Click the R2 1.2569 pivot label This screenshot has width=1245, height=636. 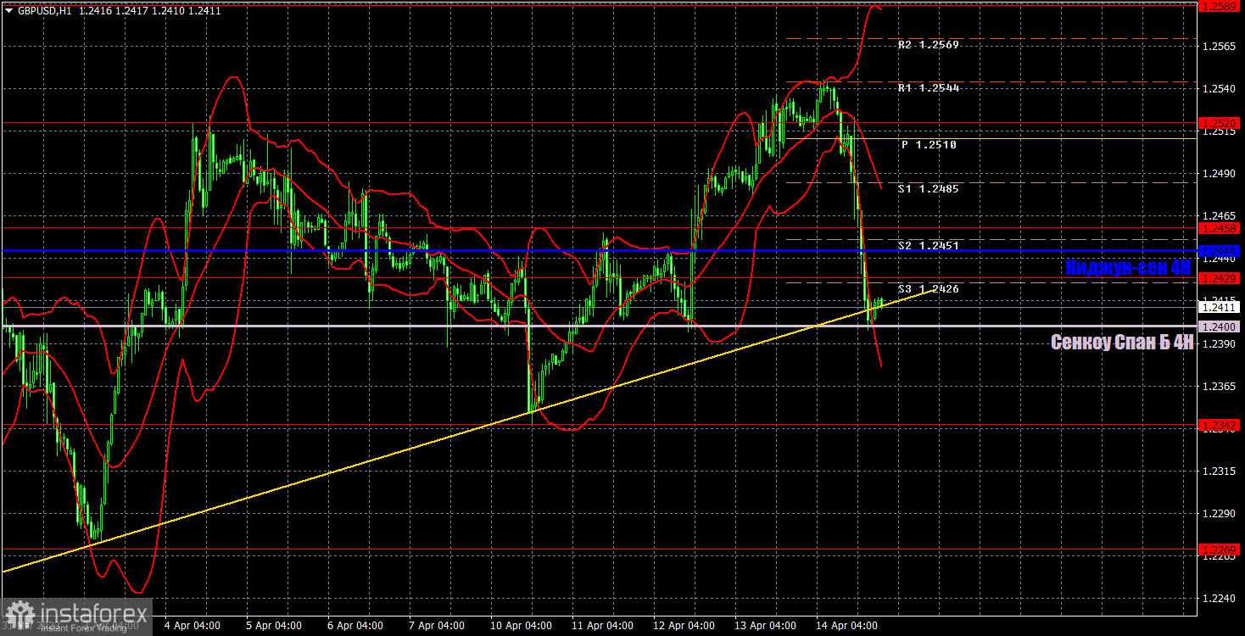[929, 45]
